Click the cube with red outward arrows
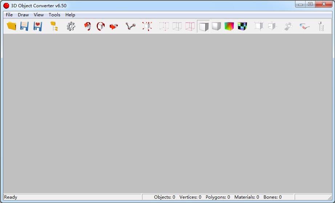335x203 pixels. 147,26
